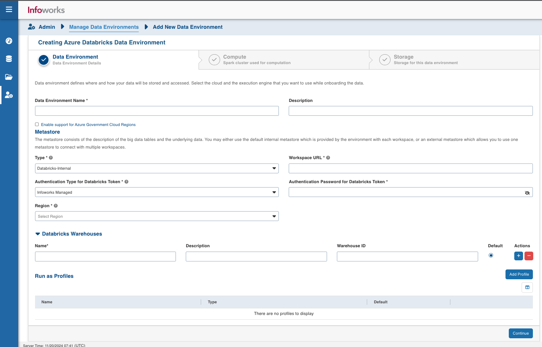The image size is (542, 347).
Task: Open the column chooser icon for profiles table
Action: click(x=527, y=287)
